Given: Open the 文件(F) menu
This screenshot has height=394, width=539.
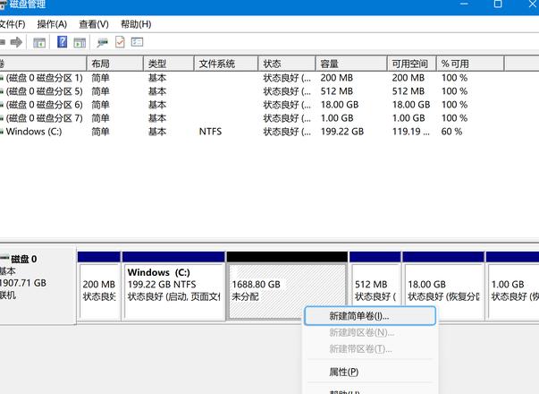Looking at the screenshot, I should point(12,24).
